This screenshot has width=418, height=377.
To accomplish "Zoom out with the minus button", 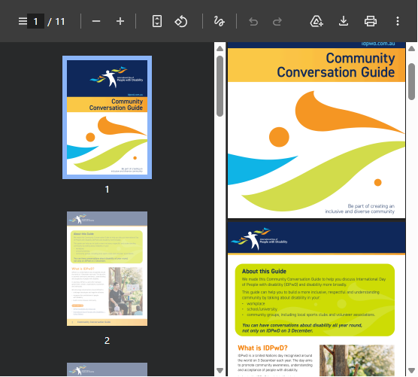I will pyautogui.click(x=96, y=21).
